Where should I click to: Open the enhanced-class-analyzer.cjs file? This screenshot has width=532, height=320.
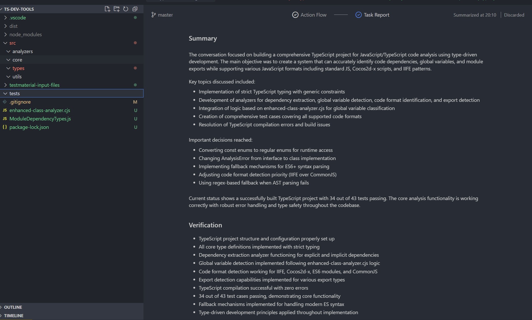click(40, 110)
